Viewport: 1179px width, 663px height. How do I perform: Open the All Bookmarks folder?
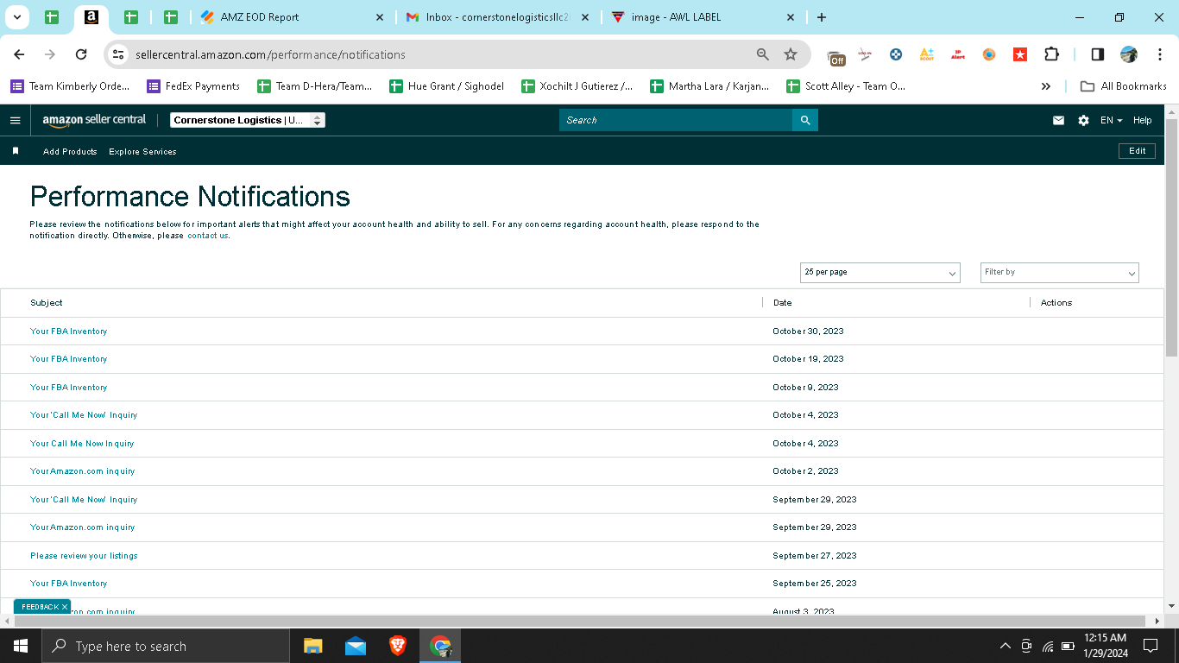1123,86
